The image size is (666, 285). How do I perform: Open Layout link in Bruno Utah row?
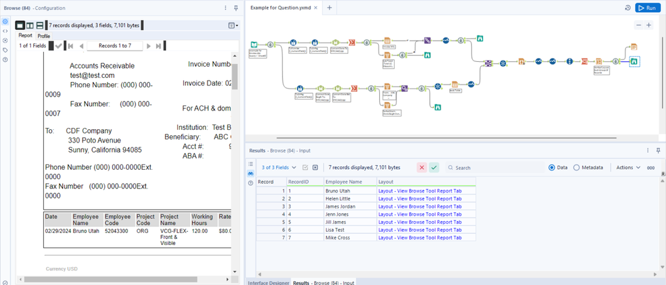coord(419,191)
